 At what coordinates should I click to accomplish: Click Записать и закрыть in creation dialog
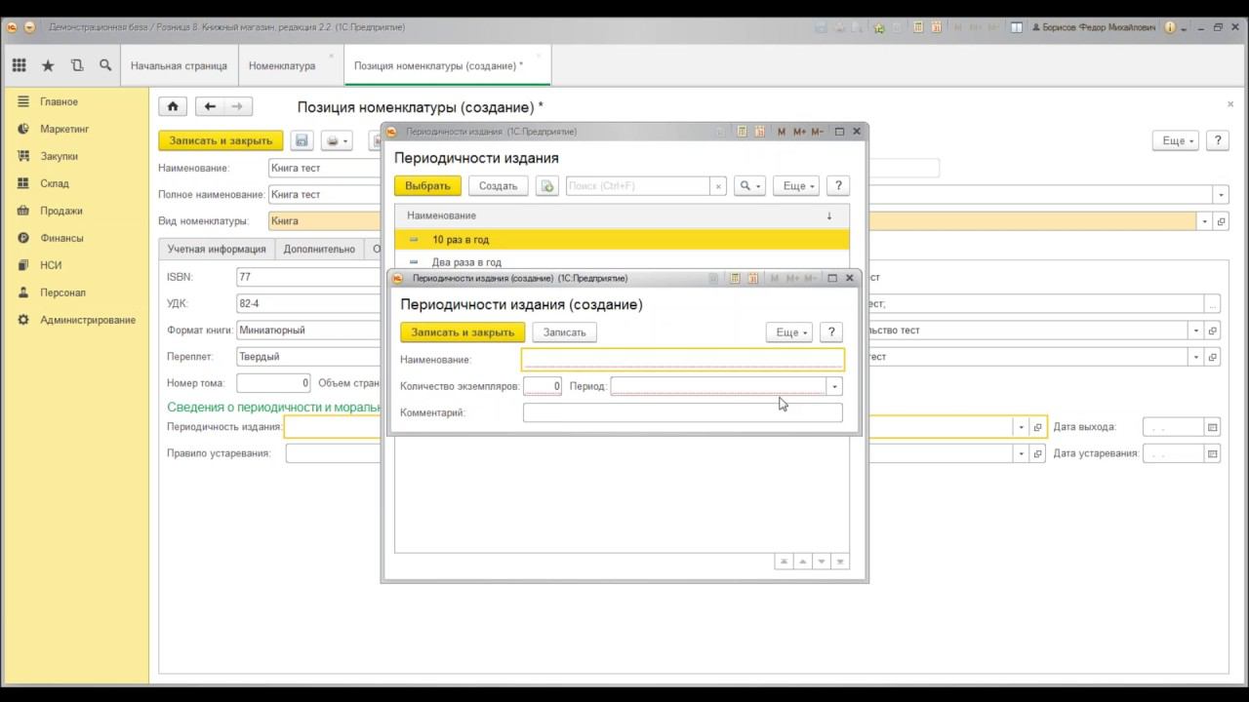click(463, 332)
